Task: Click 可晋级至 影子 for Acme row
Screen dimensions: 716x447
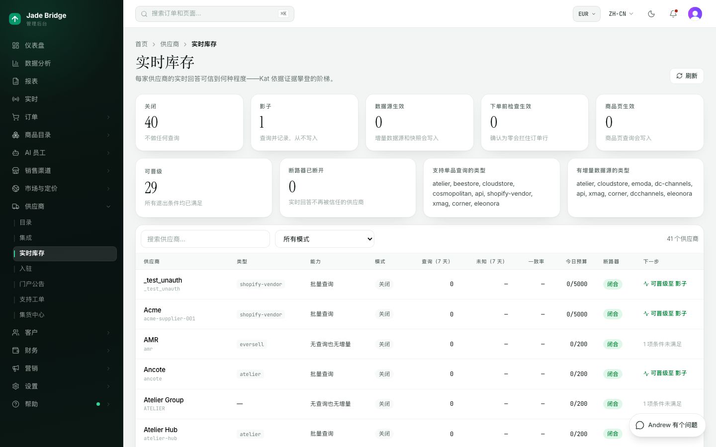Action: (x=665, y=314)
